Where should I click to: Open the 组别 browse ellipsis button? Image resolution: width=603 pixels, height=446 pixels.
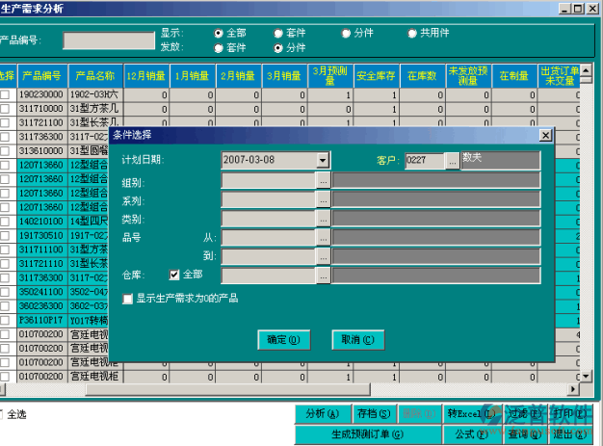324,179
